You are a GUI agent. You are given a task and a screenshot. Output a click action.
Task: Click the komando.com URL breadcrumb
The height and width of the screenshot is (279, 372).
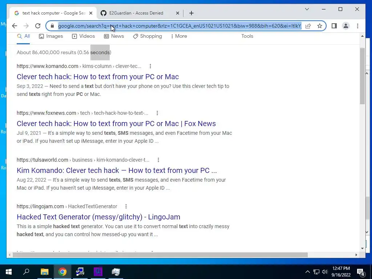[79, 66]
